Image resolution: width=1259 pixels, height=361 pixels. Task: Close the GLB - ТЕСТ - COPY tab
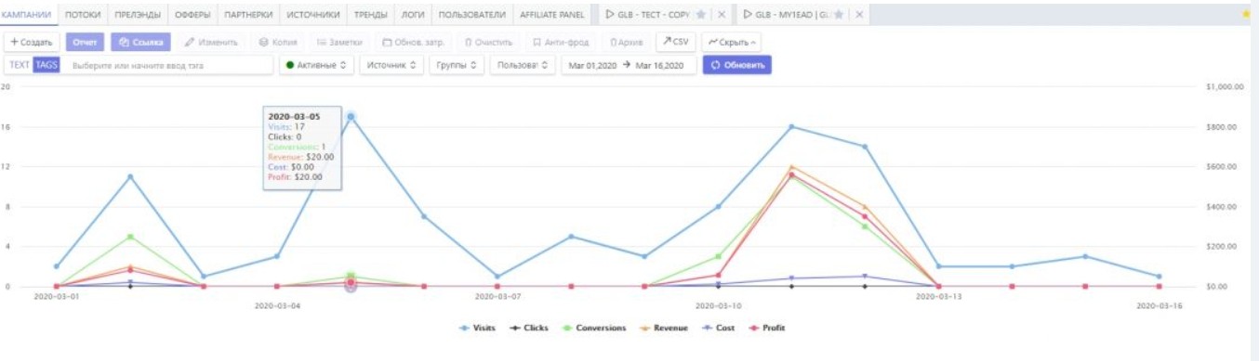(722, 15)
